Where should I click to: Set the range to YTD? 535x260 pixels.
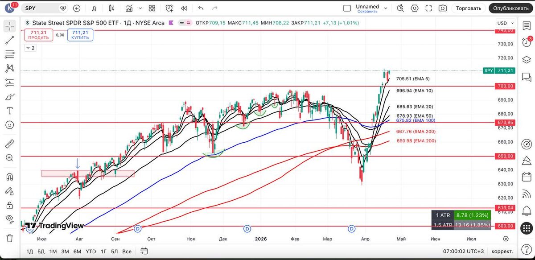(x=91, y=252)
